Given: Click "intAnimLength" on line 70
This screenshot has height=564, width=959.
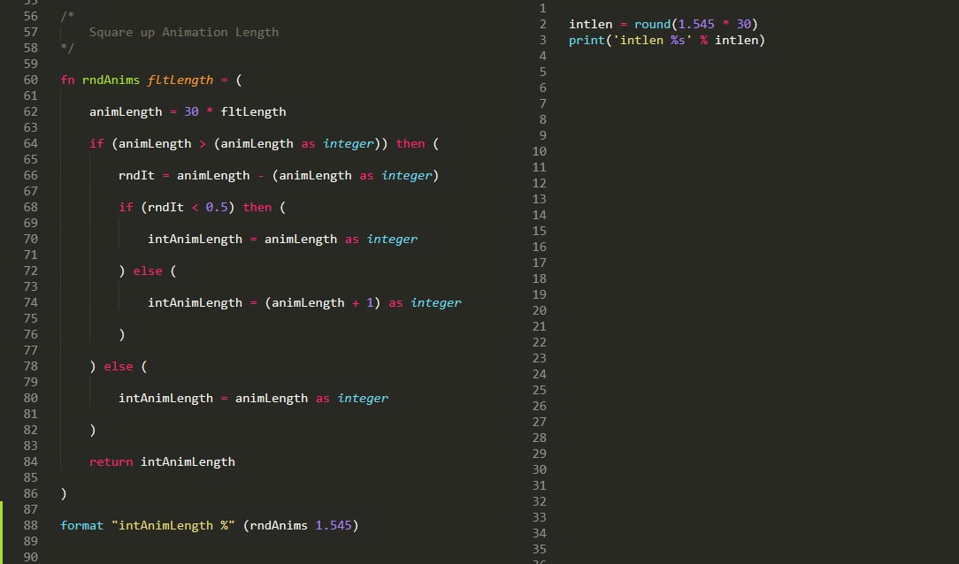Looking at the screenshot, I should 195,239.
